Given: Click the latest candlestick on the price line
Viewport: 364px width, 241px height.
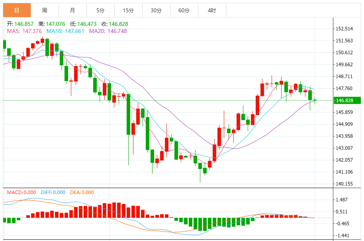Looking at the screenshot, I should coord(315,100).
